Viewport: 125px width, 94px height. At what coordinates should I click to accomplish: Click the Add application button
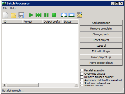[101, 23]
